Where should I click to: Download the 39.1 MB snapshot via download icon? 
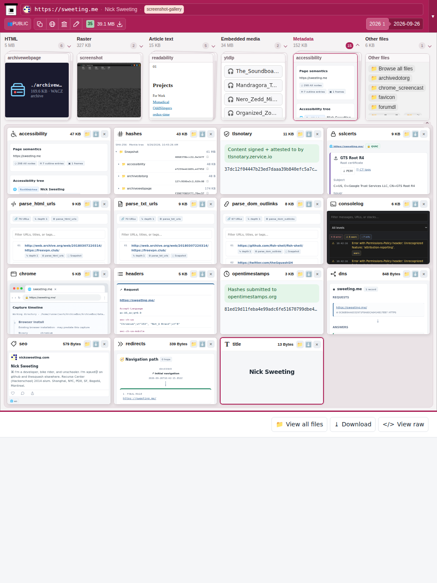(x=120, y=24)
